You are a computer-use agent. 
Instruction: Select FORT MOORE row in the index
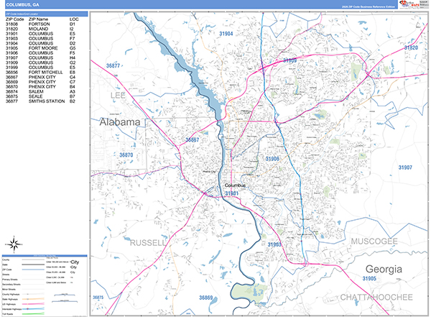(41, 48)
